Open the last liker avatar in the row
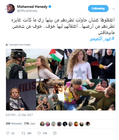The width and height of the screenshot is (119, 140). pyautogui.click(x=88, y=124)
